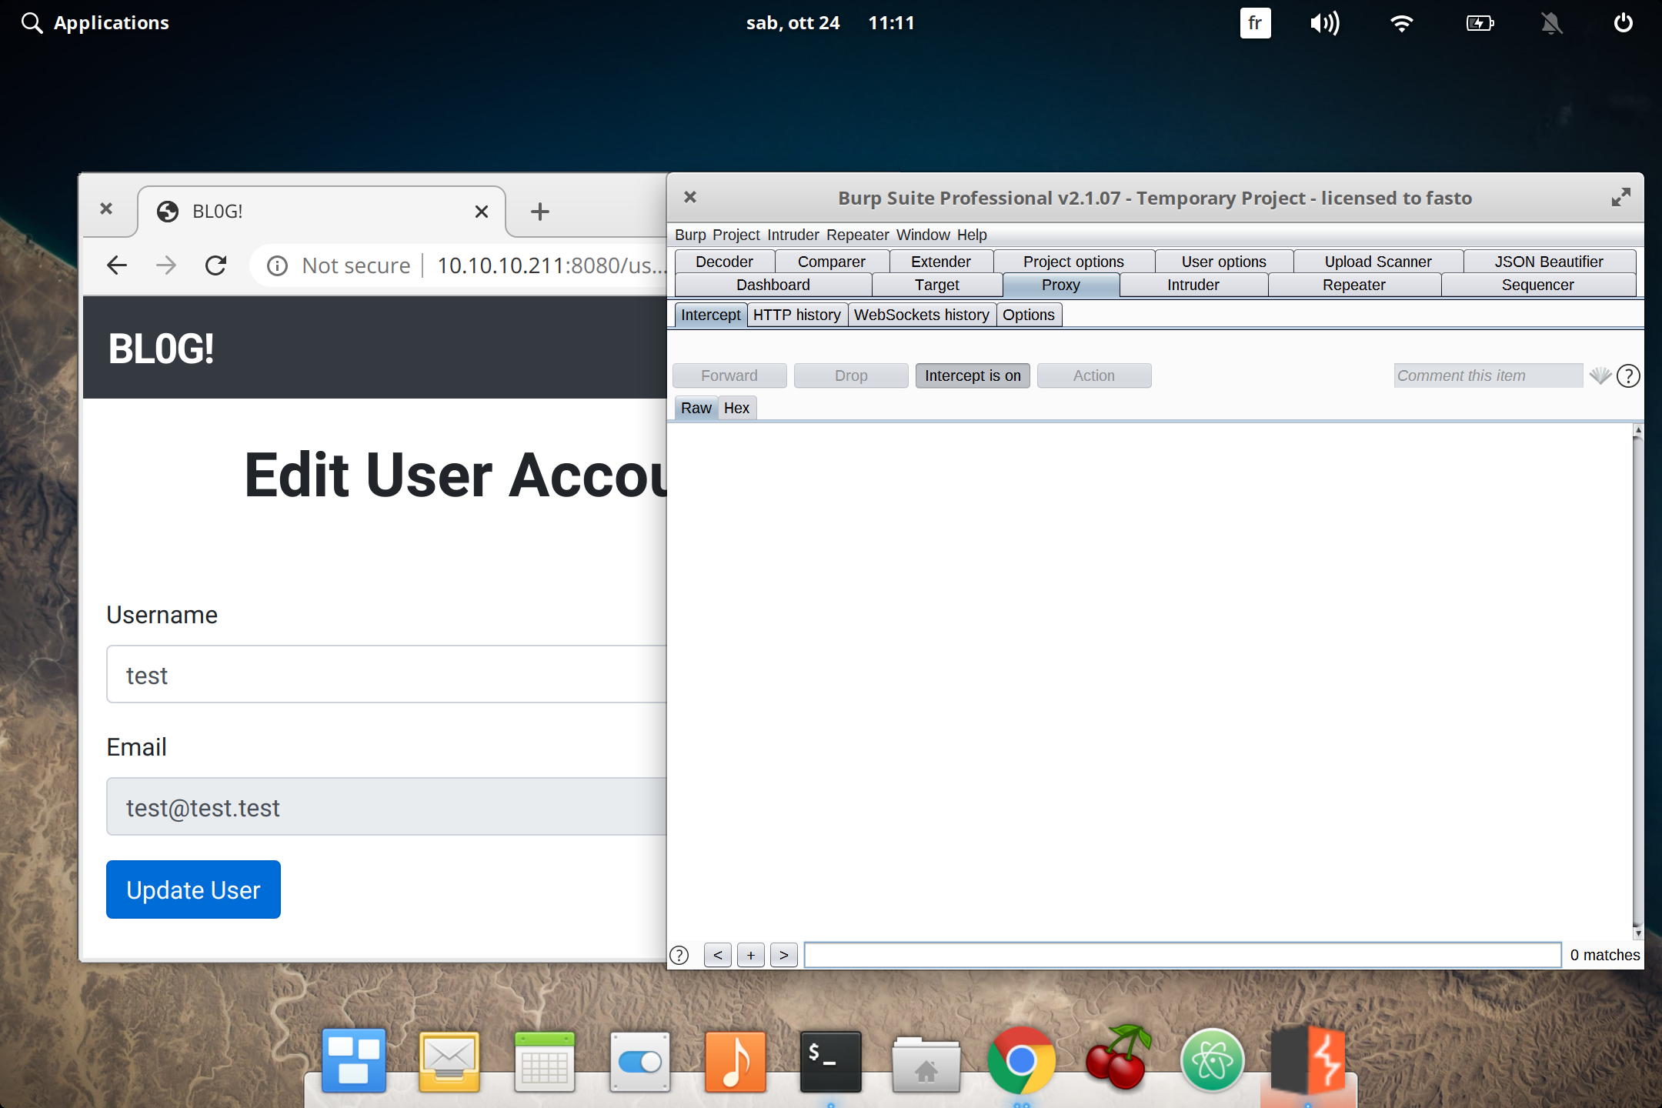Open the Music app from the dock
This screenshot has height=1108, width=1662.
tap(735, 1060)
